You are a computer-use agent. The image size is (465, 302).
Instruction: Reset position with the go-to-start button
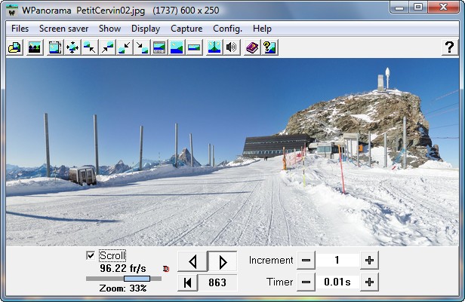187,282
